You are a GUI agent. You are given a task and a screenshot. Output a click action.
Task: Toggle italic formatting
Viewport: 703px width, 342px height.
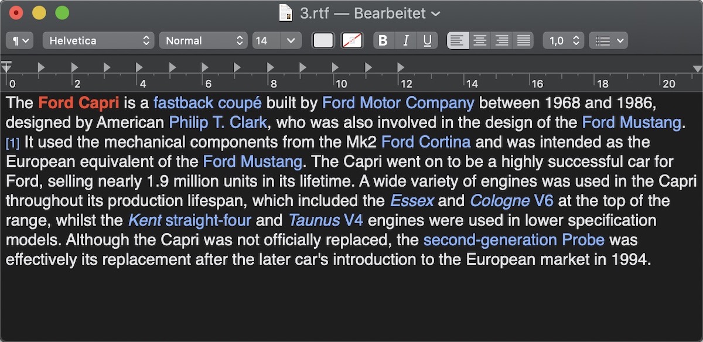[405, 40]
